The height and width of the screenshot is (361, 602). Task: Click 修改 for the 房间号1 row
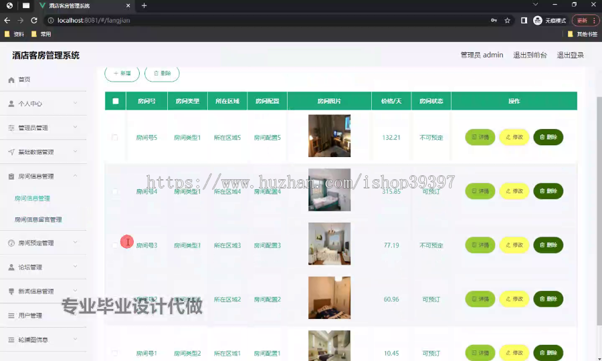(514, 353)
